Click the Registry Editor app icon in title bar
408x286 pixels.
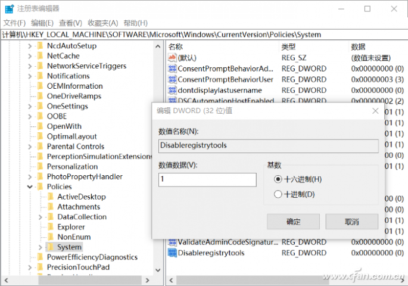point(8,8)
